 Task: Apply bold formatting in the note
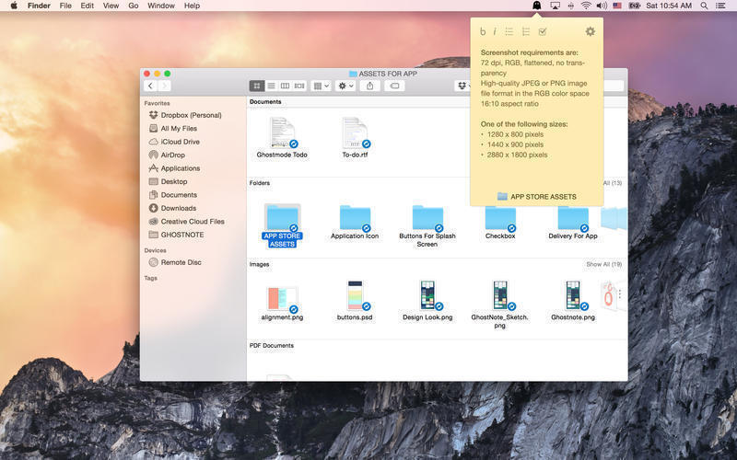[483, 31]
